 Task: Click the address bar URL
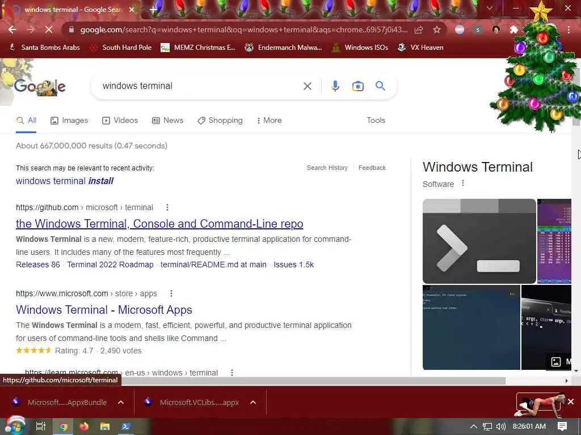pyautogui.click(x=244, y=29)
